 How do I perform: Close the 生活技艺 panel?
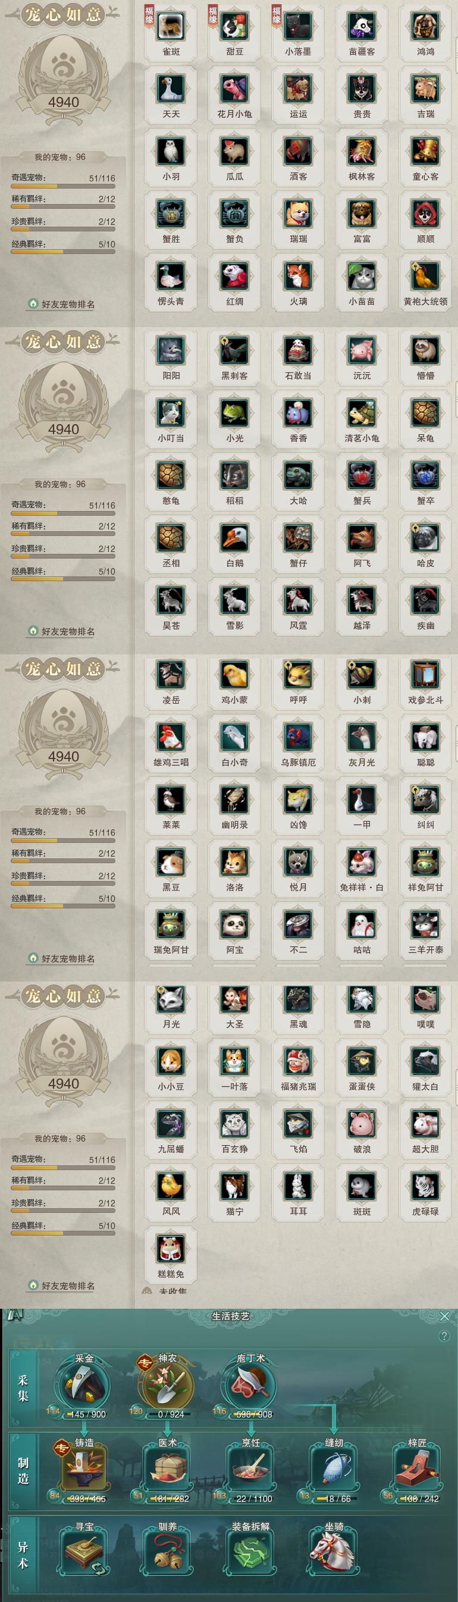pos(444,1316)
